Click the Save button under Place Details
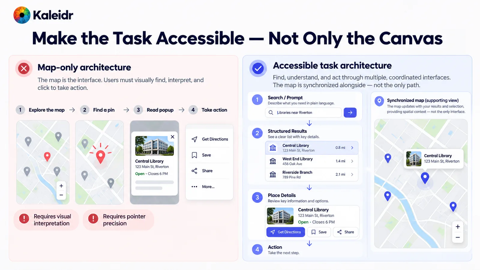The image size is (480, 270). 319,232
